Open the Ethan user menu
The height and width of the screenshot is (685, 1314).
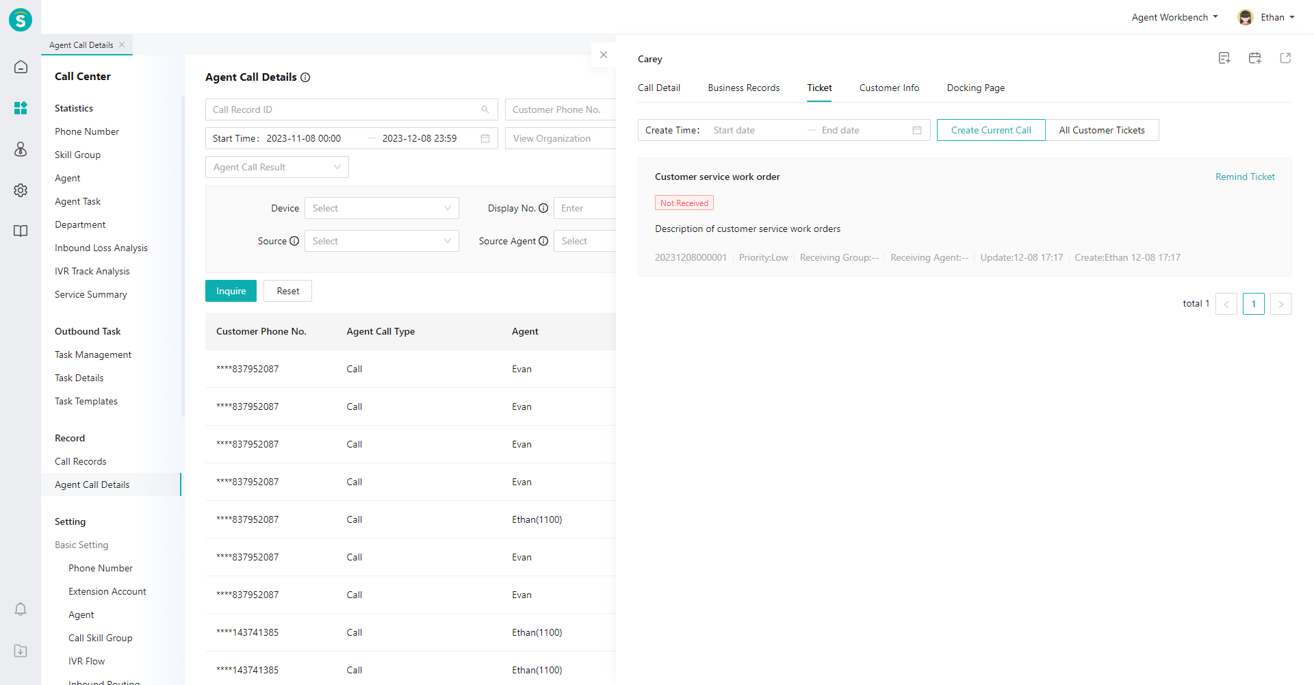(1278, 17)
